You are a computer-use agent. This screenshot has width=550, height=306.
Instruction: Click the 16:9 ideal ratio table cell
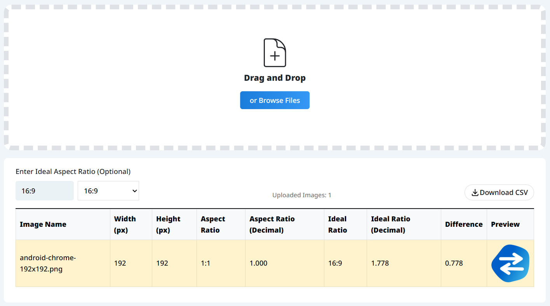coord(345,263)
